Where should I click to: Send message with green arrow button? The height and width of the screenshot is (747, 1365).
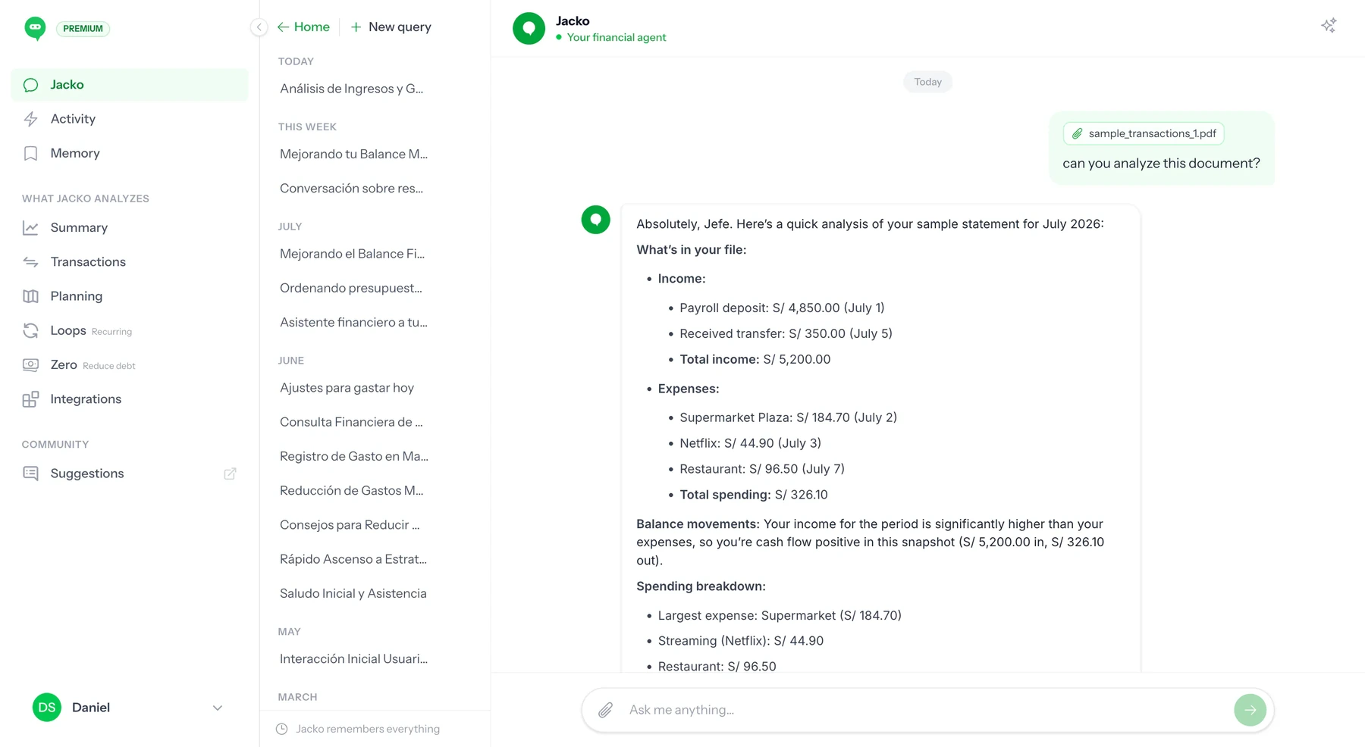click(x=1250, y=710)
